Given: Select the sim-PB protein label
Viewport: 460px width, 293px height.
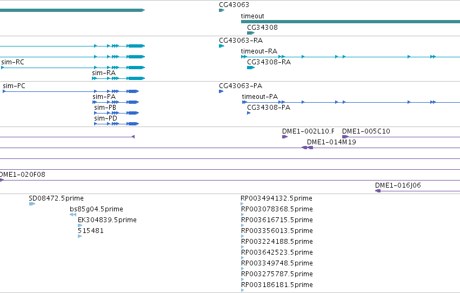Looking at the screenshot, I should coord(105,108).
